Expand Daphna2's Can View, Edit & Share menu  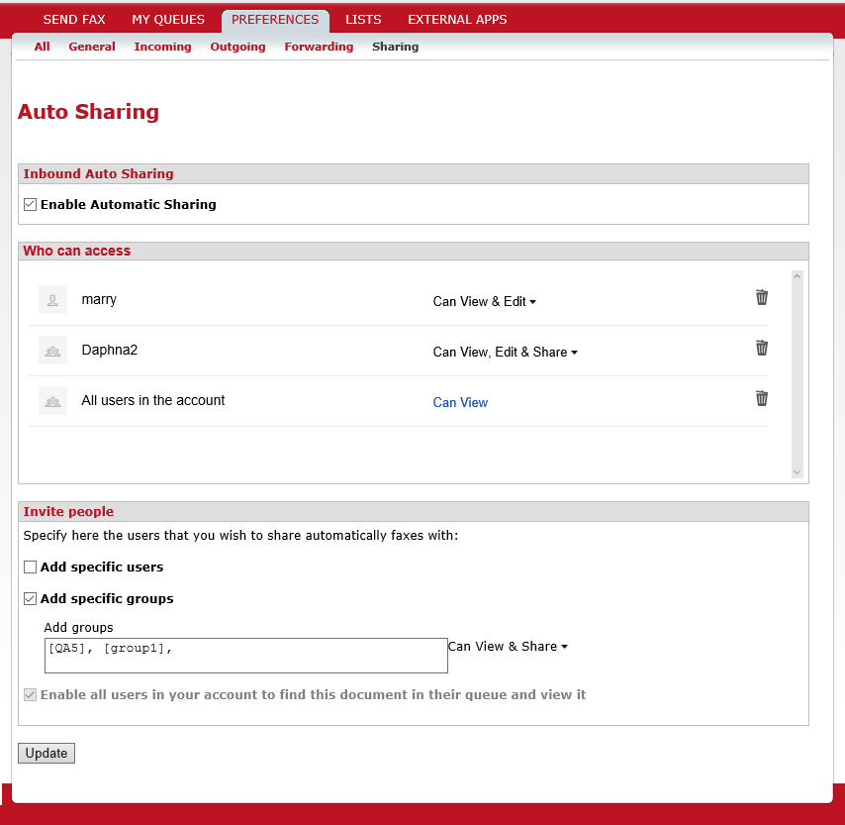coord(505,353)
